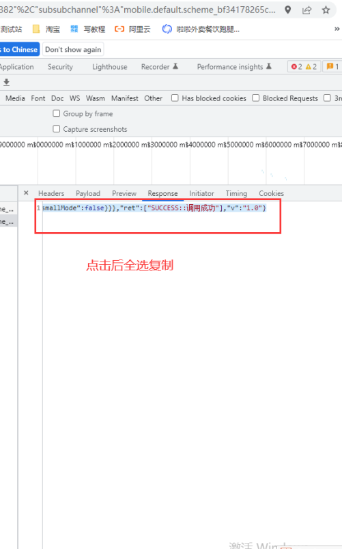This screenshot has height=549, width=342.
Task: Bookmark this page with the star icon
Action: (x=326, y=10)
